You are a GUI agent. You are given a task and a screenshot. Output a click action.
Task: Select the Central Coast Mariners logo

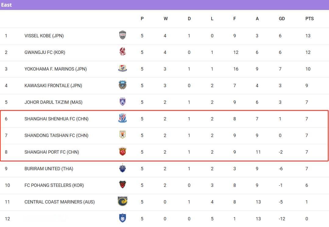[x=122, y=201]
